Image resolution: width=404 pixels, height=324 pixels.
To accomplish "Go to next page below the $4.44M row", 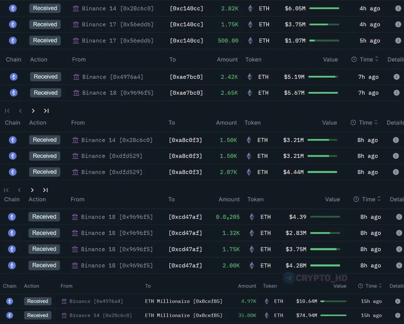I will (x=32, y=190).
